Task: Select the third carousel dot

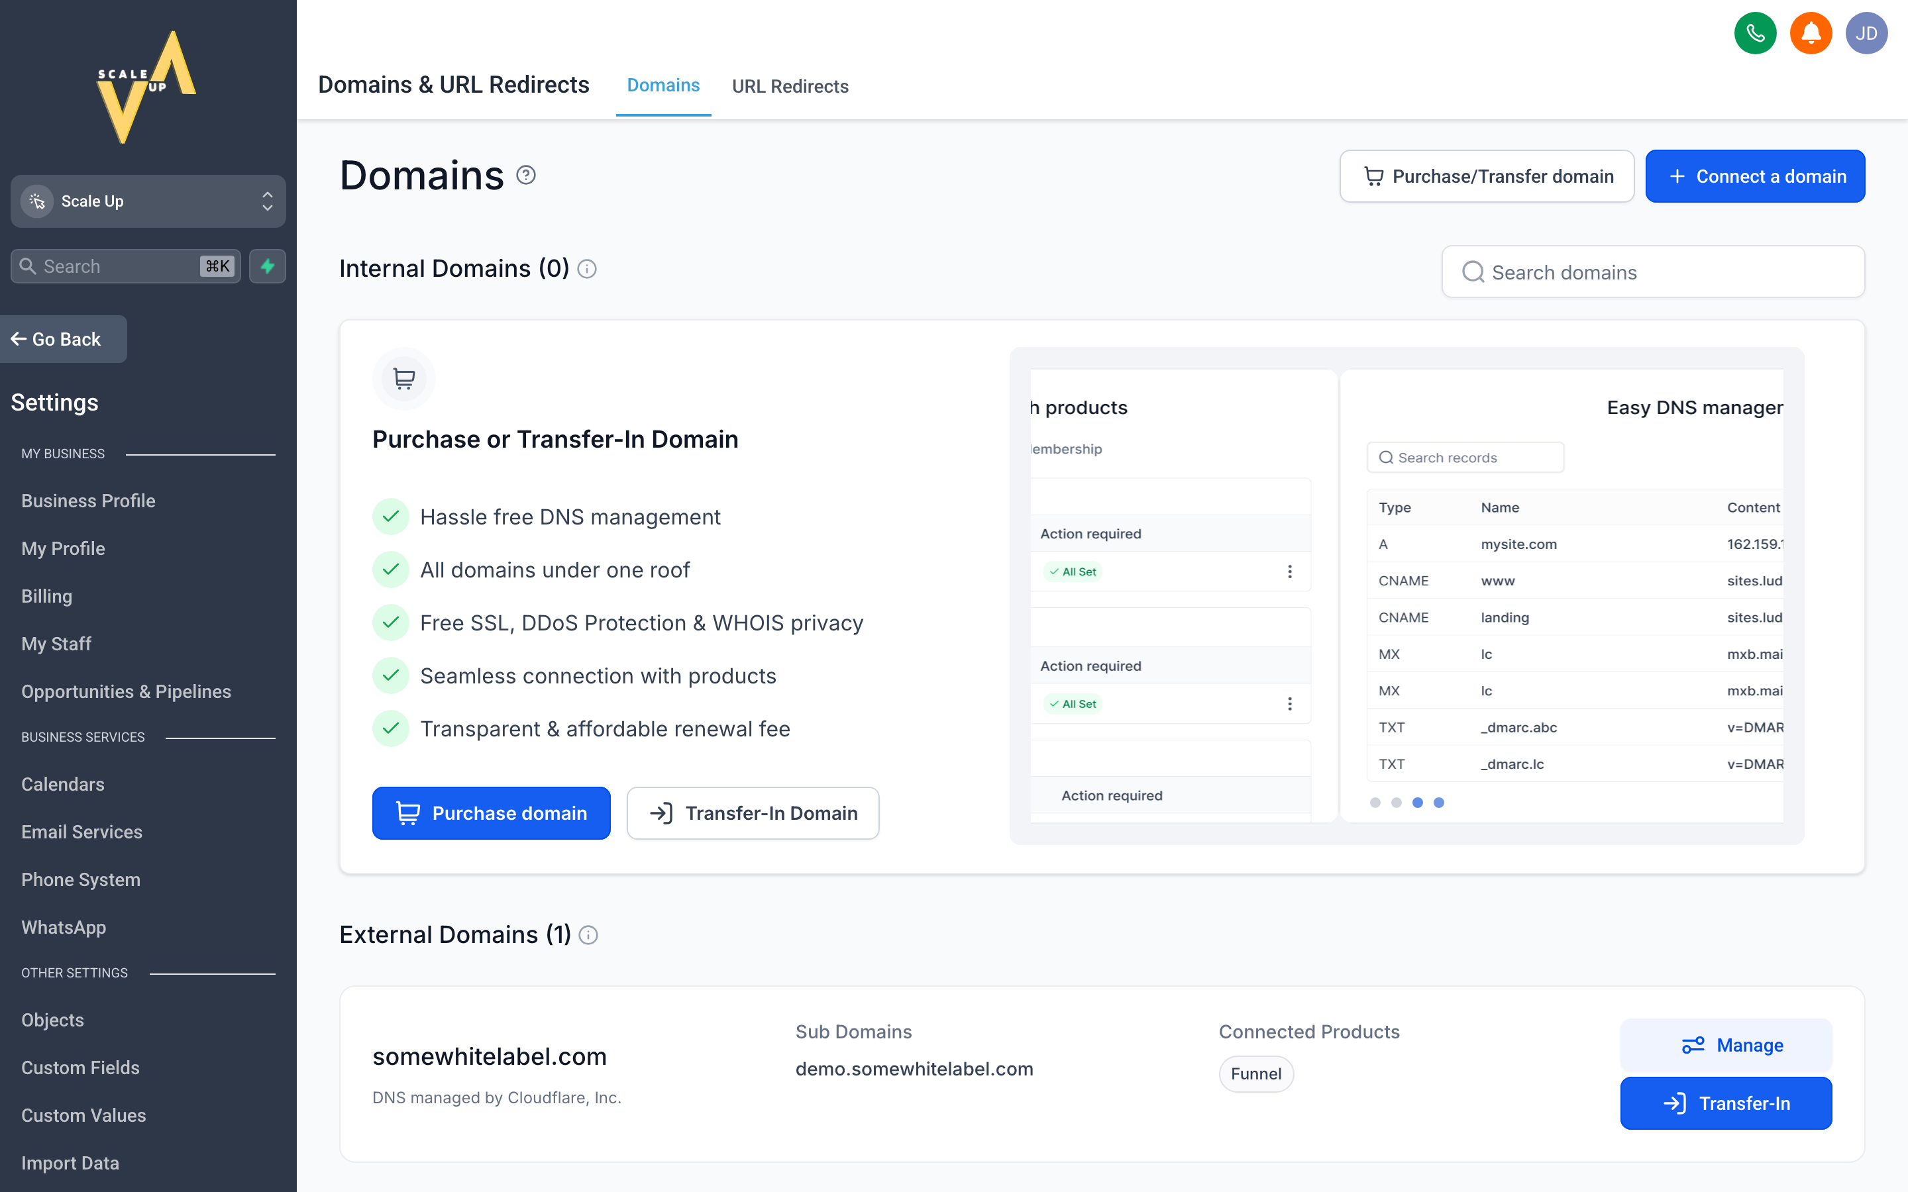Action: pos(1418,803)
